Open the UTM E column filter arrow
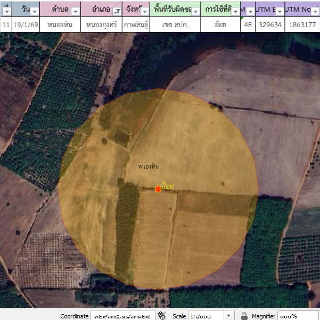320x320 pixels. 278,11
